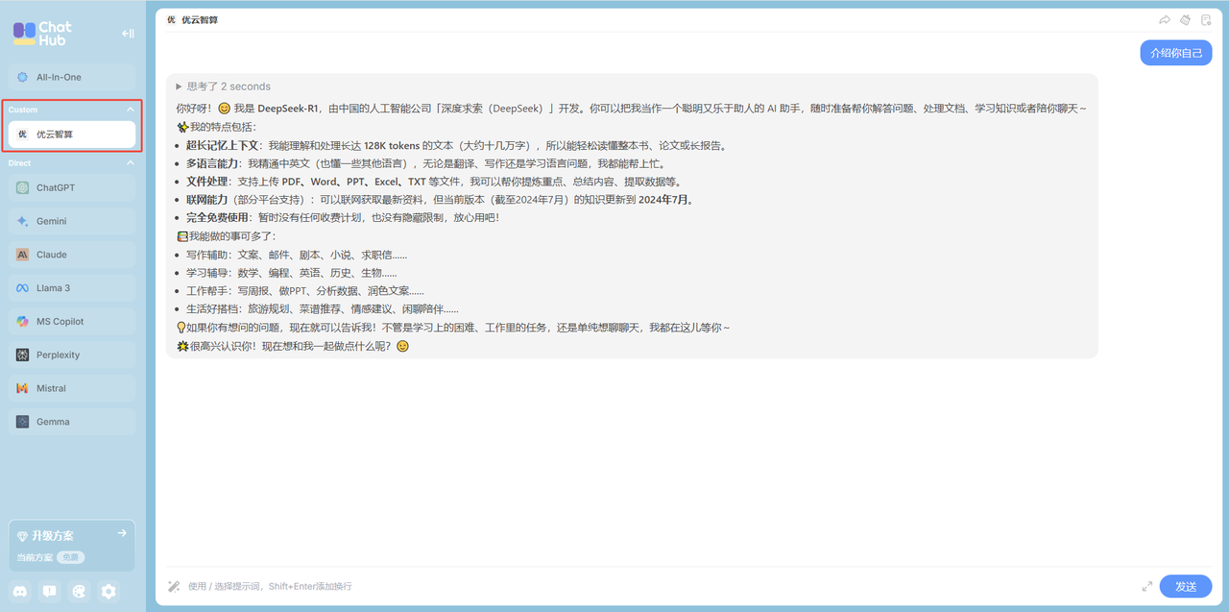Select the 优云智算 custom bot
This screenshot has height=612, width=1229.
coord(72,135)
